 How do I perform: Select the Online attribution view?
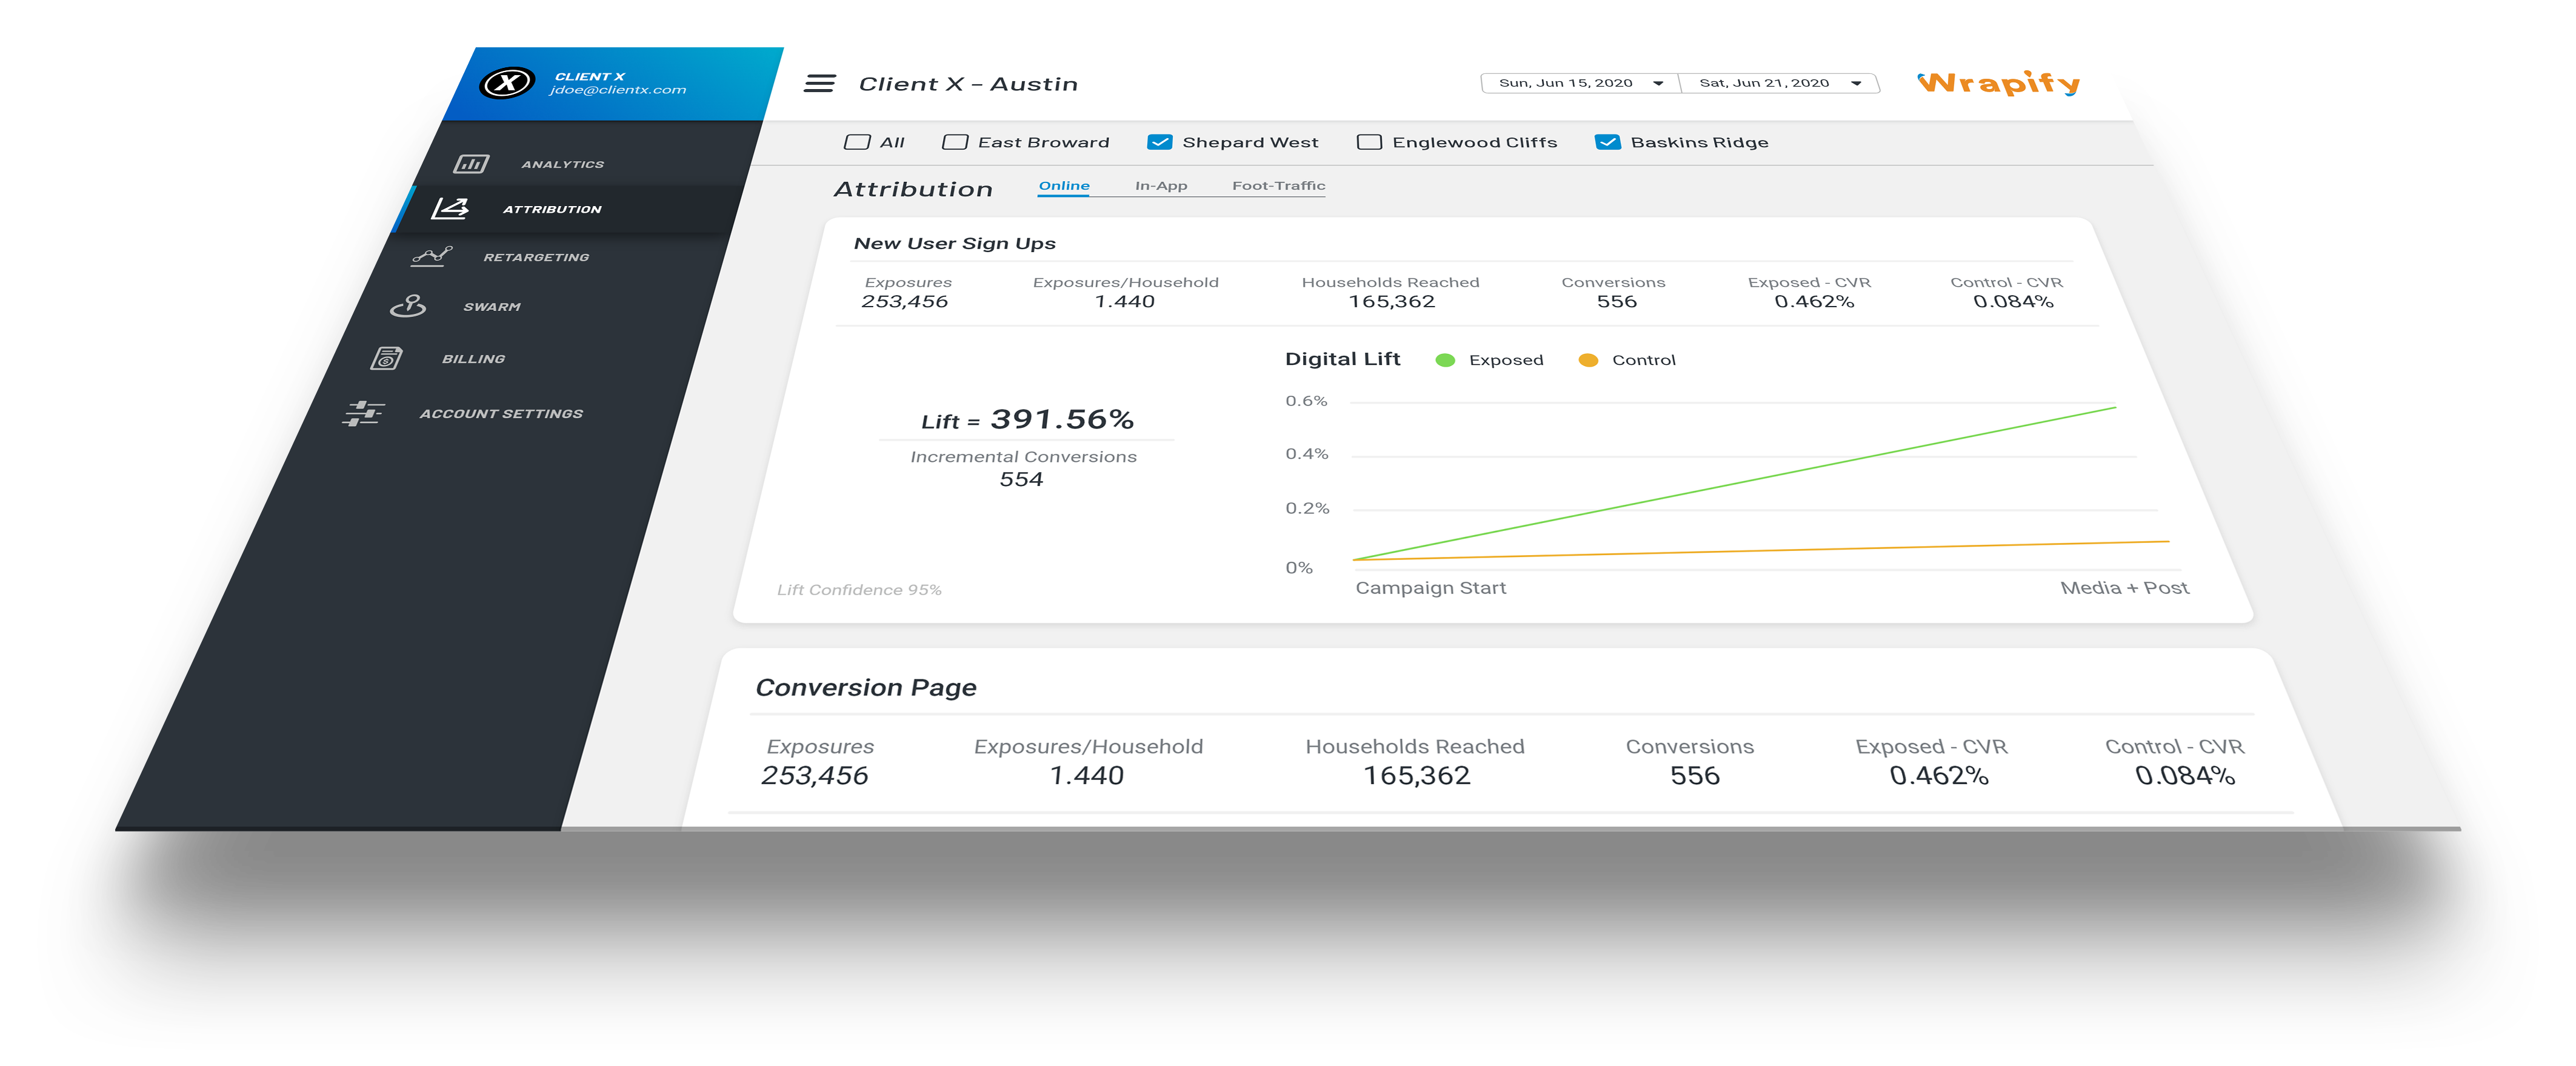(1064, 185)
